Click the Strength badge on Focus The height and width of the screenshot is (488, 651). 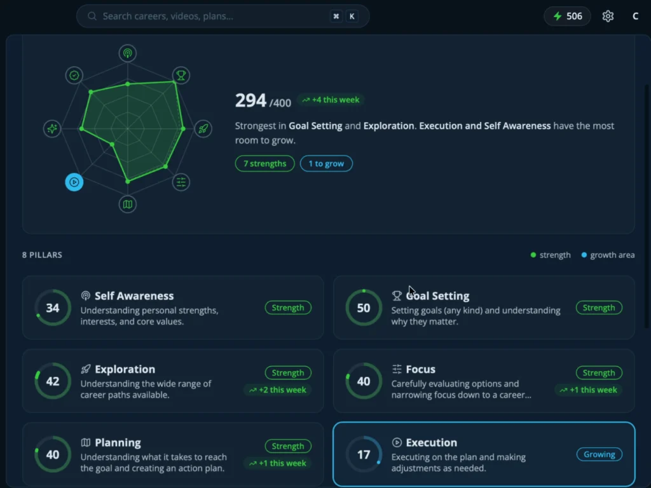coord(599,372)
